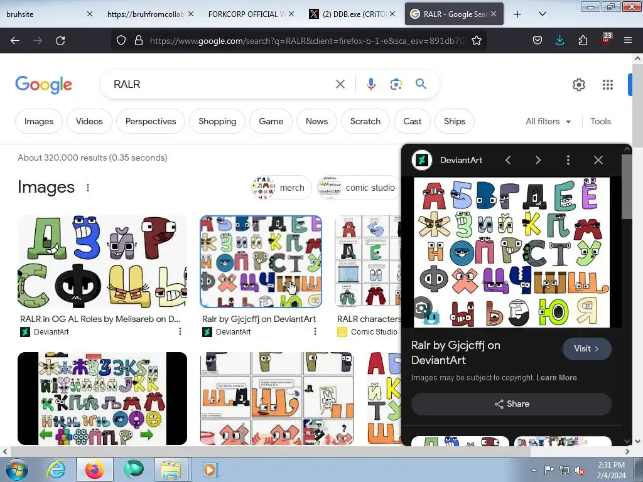Expand All filters dropdown
643x482 pixels.
coord(548,121)
